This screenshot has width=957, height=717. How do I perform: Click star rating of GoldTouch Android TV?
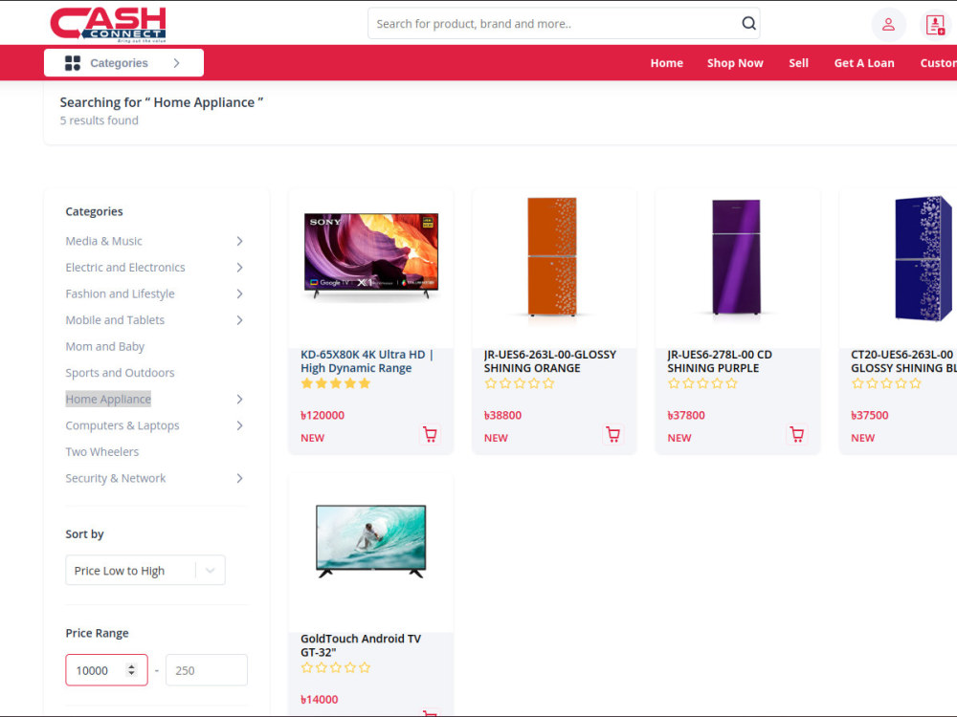pyautogui.click(x=336, y=667)
